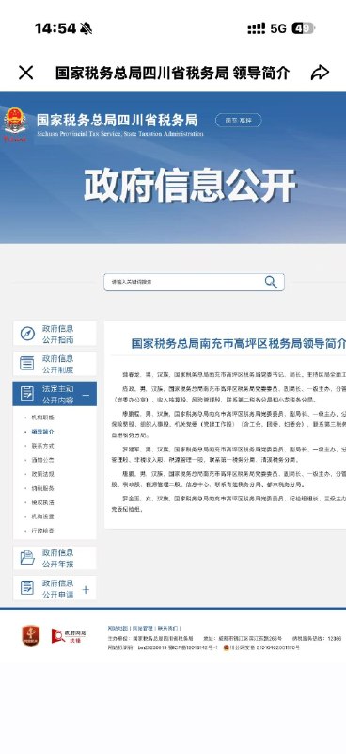Click 网站管理 footer link
The image size is (346, 754).
[143, 628]
